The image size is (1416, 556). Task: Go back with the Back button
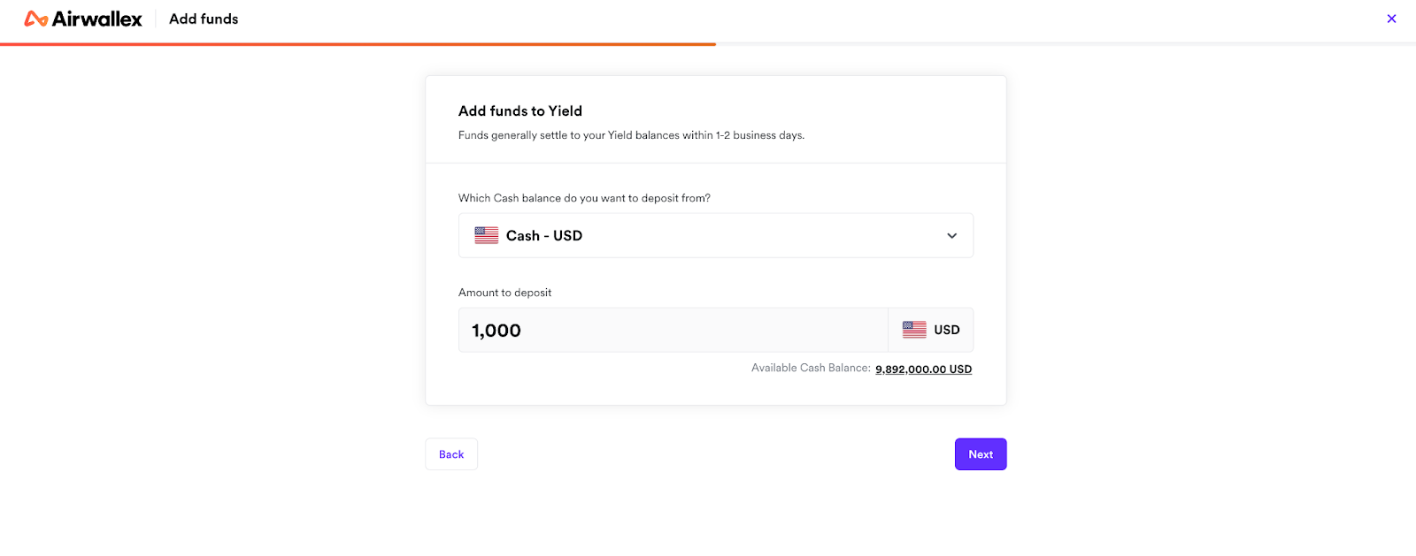tap(451, 454)
